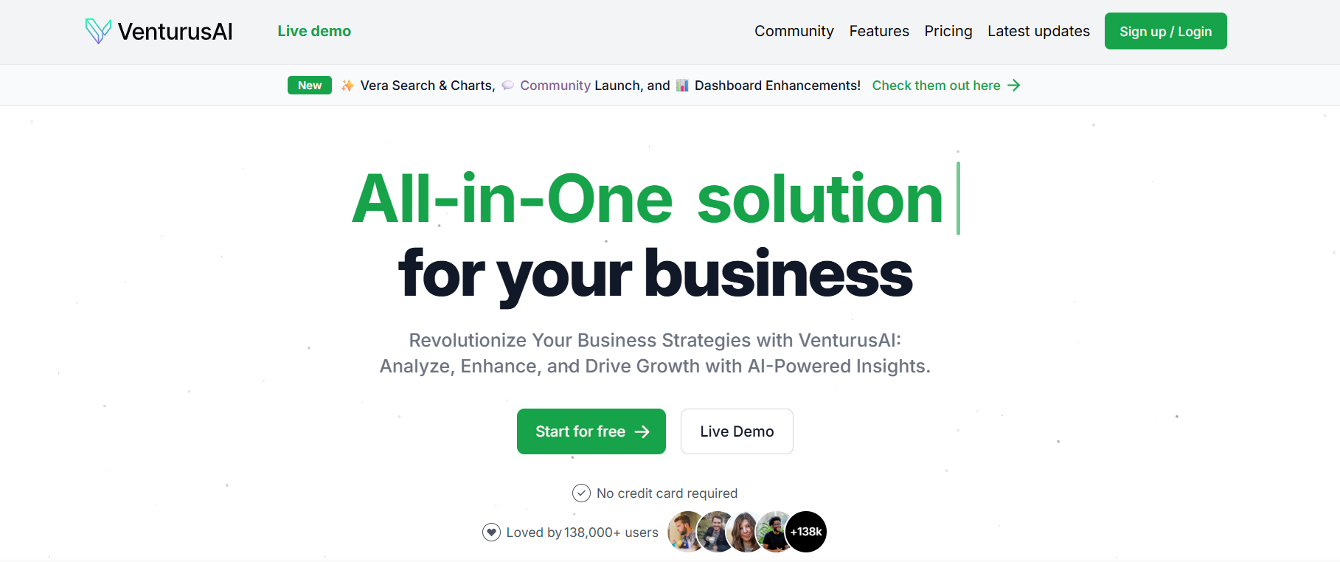The image size is (1340, 562).
Task: Click the Live demo header link
Action: point(314,31)
